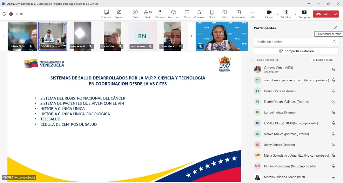Click the Silenciar a todos button
Screen dimensions: 343x183
pos(323,60)
